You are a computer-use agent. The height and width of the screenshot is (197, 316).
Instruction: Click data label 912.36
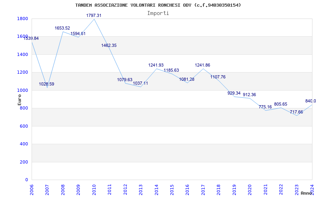coord(250,95)
